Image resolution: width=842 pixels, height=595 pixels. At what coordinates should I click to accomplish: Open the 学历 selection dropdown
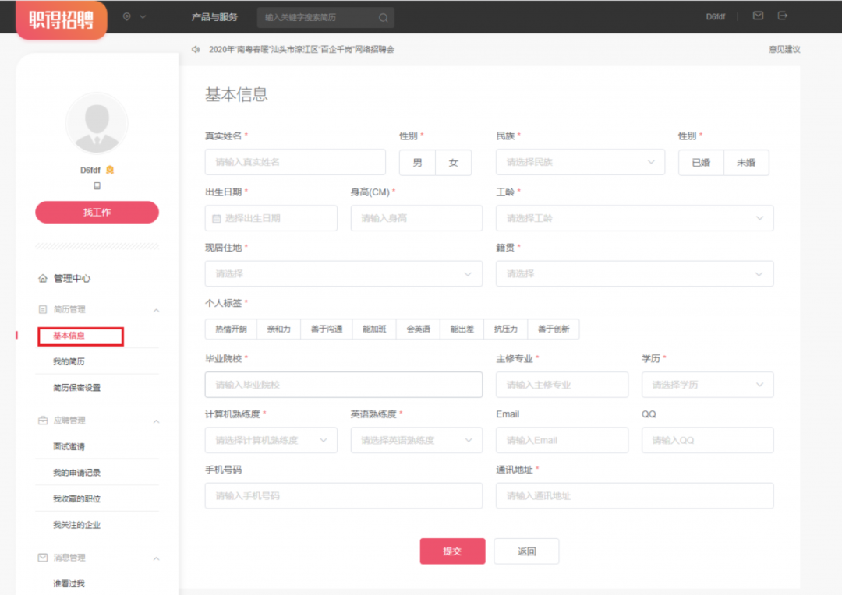click(707, 385)
